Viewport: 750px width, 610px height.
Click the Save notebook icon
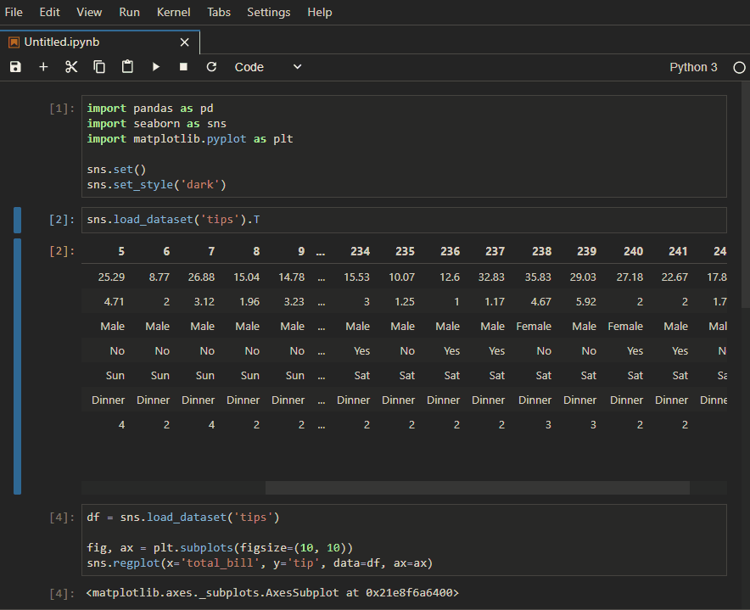[15, 67]
